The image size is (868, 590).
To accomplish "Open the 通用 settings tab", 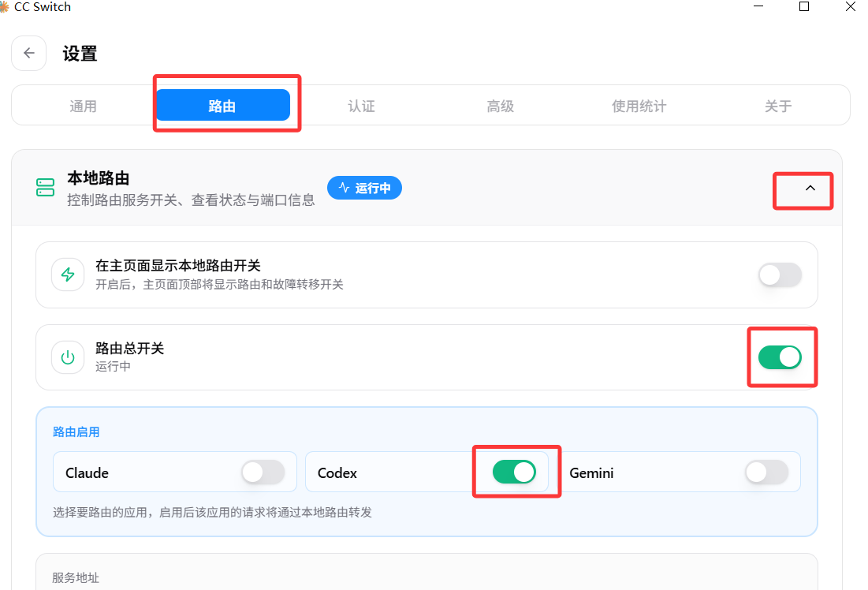I will [x=83, y=106].
